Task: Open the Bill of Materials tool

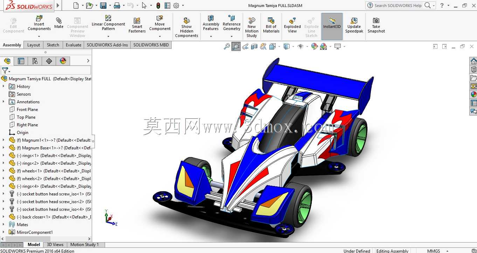Action: 271,25
